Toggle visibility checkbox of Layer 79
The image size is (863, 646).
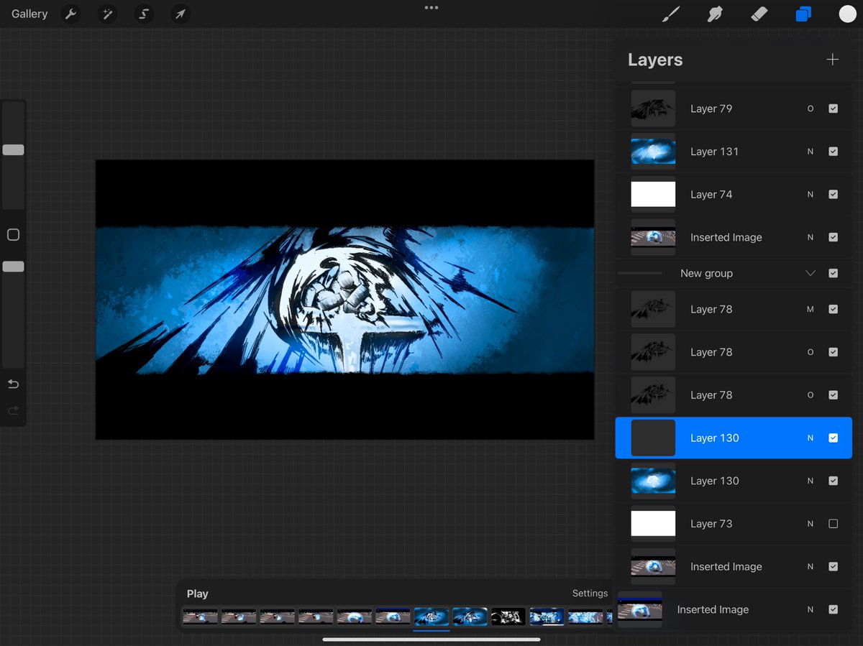833,109
